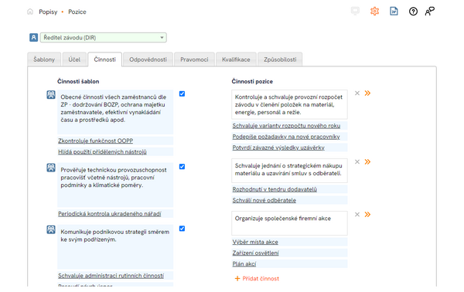
Task: Uncheck the Komunikuje podnikovou strategii checkbox
Action: point(182,229)
